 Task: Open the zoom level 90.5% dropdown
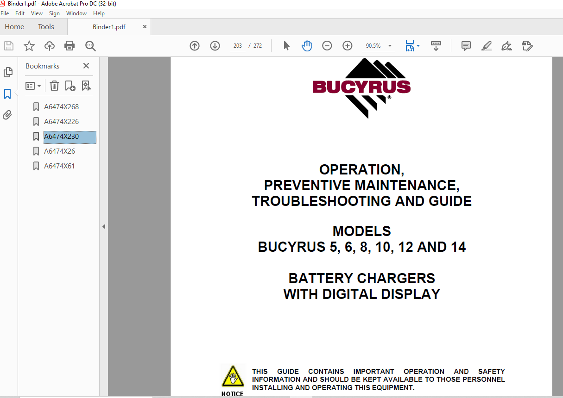tap(390, 46)
